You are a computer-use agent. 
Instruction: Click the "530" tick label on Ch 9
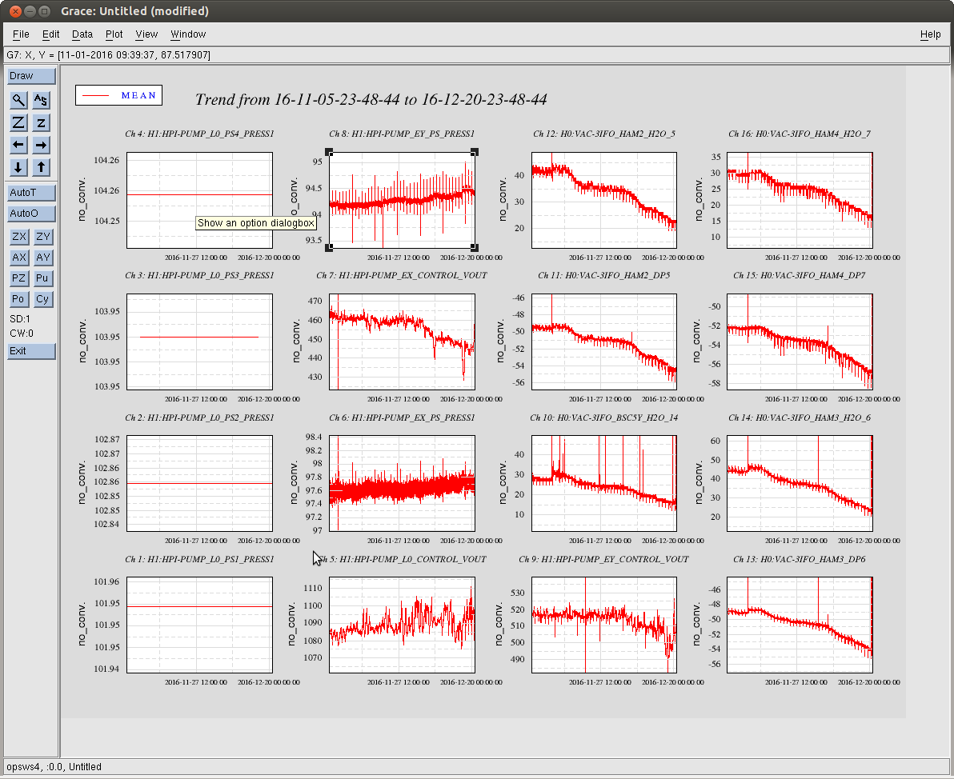click(517, 593)
